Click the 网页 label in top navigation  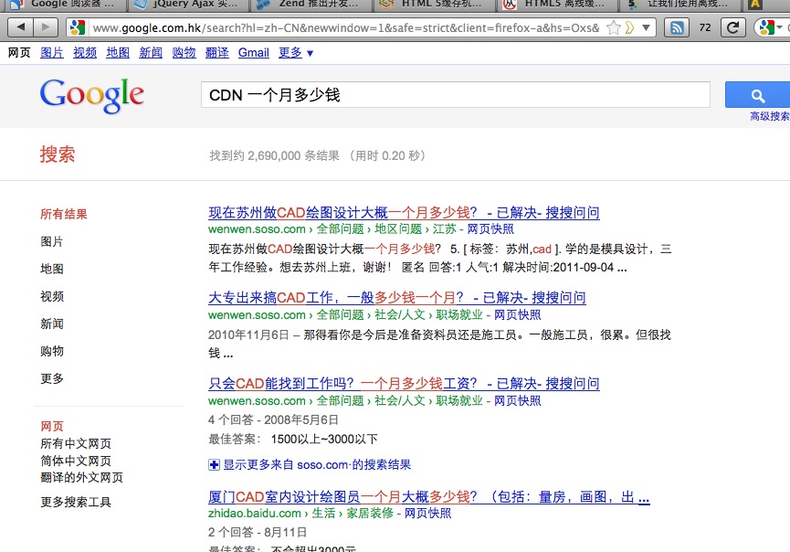19,52
